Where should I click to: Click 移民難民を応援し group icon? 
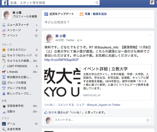[4, 77]
